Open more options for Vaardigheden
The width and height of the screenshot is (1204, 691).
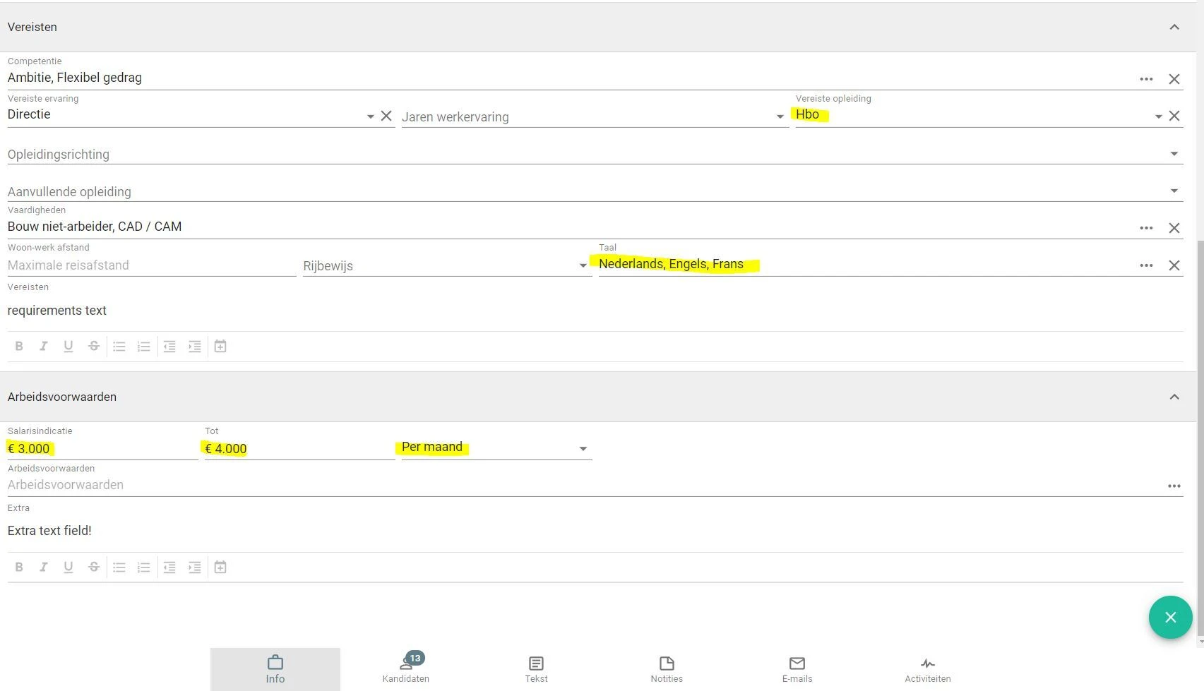coord(1146,228)
